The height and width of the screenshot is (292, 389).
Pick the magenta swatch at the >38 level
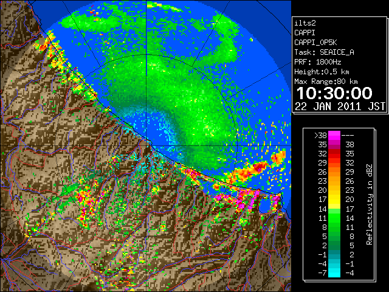pos(334,136)
